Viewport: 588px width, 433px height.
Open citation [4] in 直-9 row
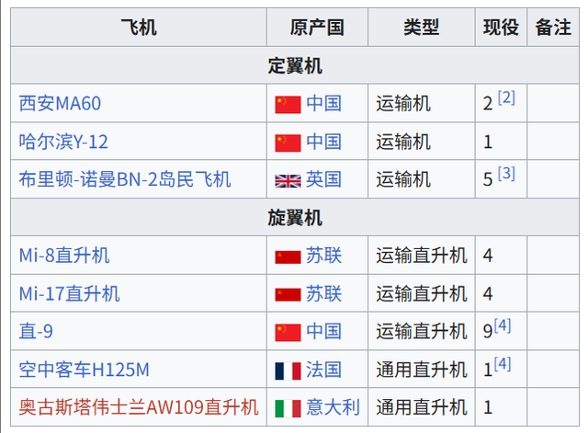click(x=503, y=325)
